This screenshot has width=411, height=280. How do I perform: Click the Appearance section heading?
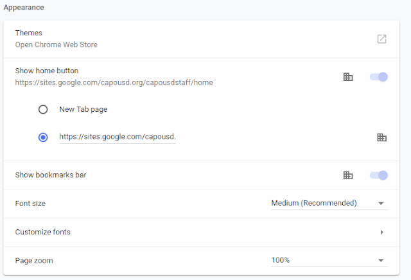click(24, 7)
